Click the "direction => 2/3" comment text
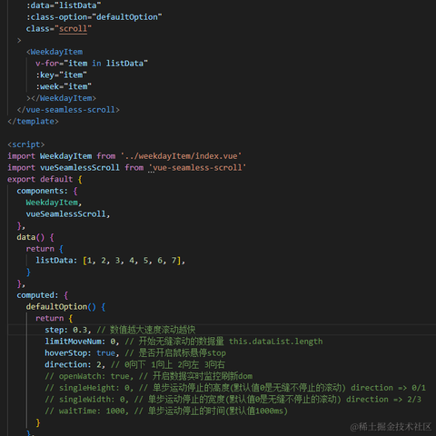 [x=383, y=400]
